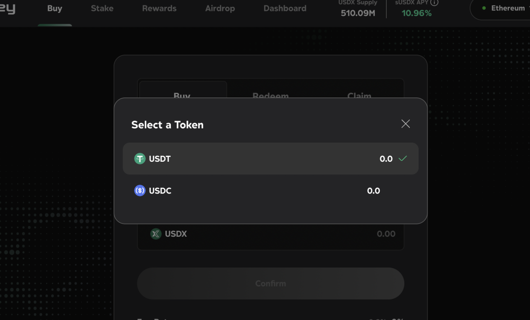Click the USDC dollar-sign coin icon
Image resolution: width=530 pixels, height=320 pixels.
pos(140,190)
